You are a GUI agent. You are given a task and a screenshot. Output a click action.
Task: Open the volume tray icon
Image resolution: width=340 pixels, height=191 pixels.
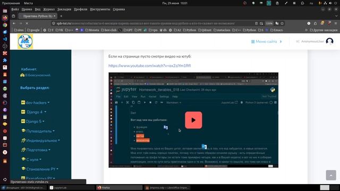pyautogui.click(x=330, y=3)
